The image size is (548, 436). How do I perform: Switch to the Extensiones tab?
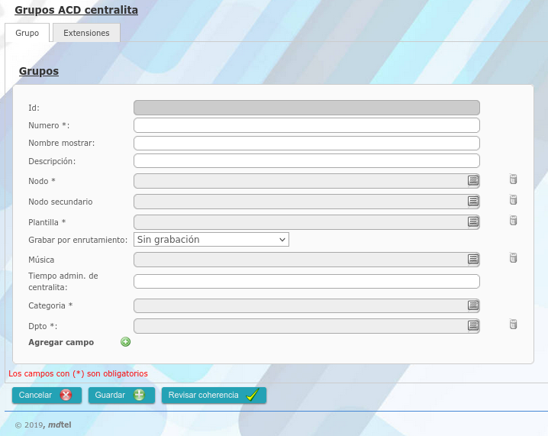coord(86,33)
